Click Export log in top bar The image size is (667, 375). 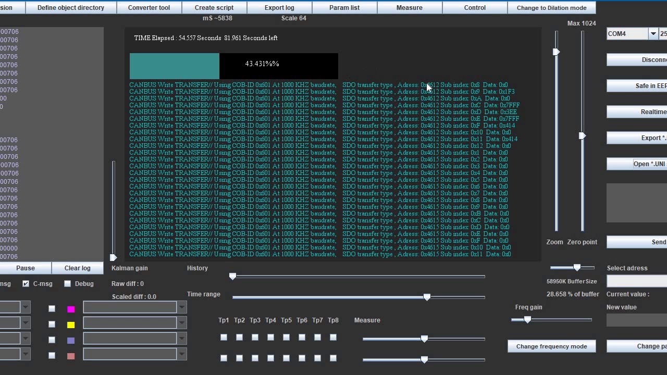[279, 7]
